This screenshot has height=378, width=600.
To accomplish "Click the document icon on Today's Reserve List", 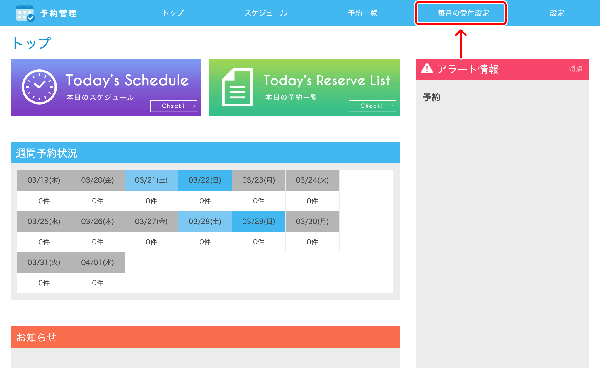I will tap(237, 87).
